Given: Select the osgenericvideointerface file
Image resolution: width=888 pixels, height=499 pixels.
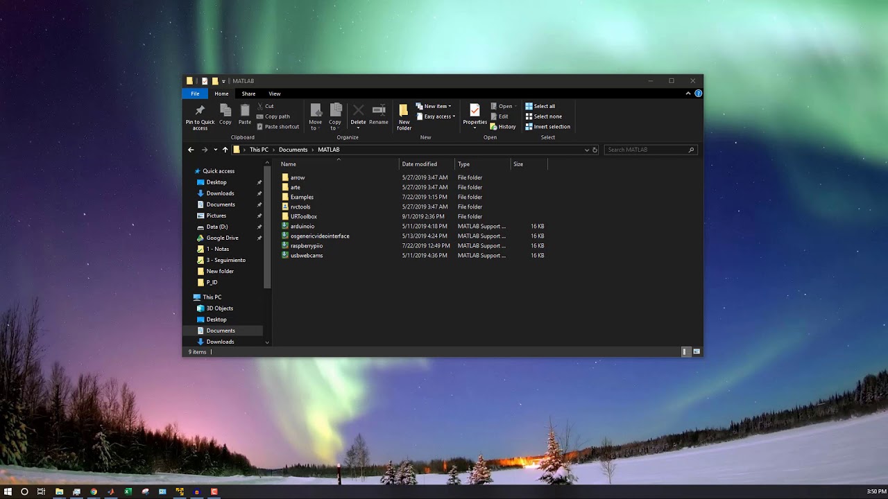Looking at the screenshot, I should tap(320, 236).
